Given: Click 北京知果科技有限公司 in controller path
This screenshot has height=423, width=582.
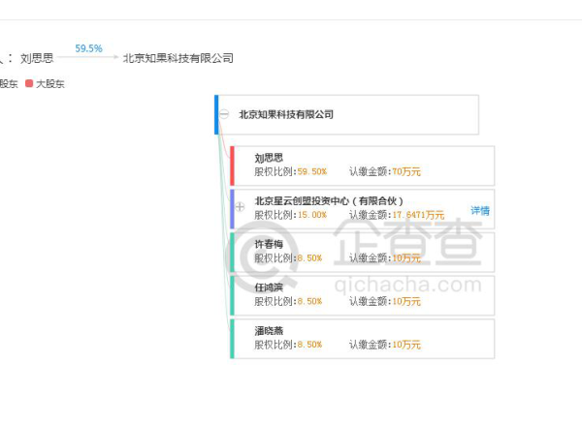Looking at the screenshot, I should point(178,58).
